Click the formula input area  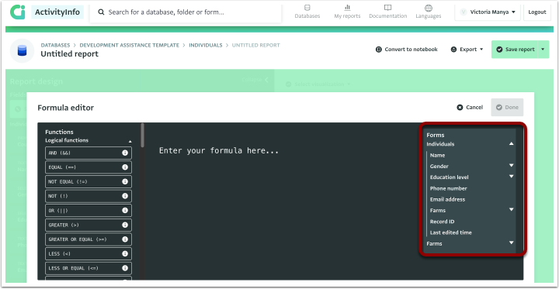tap(282, 201)
